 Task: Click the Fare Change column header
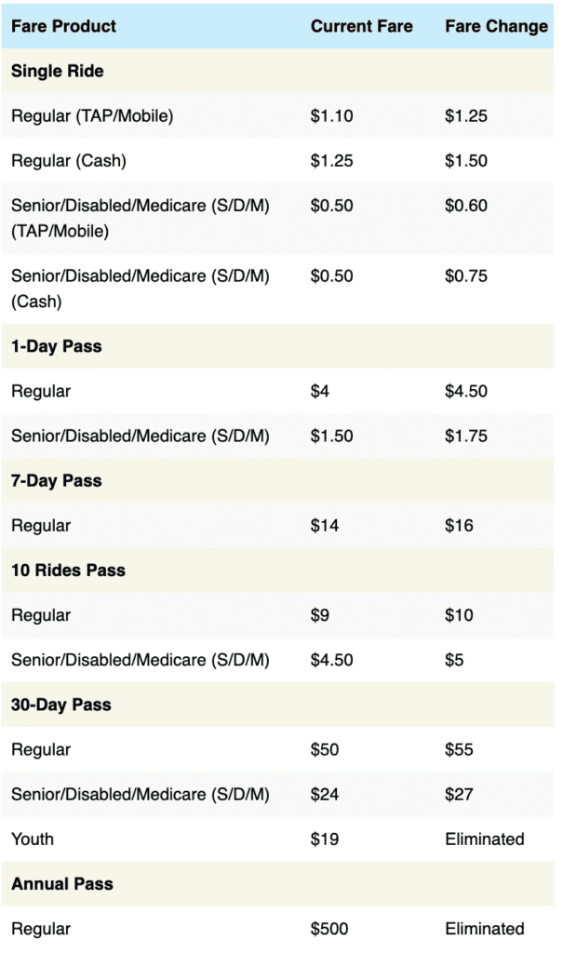(x=496, y=26)
